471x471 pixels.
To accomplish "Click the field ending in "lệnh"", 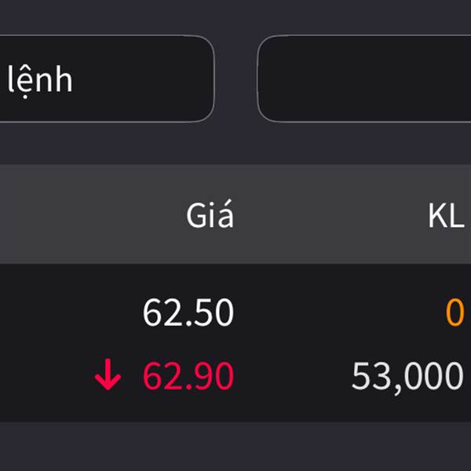I will (102, 79).
